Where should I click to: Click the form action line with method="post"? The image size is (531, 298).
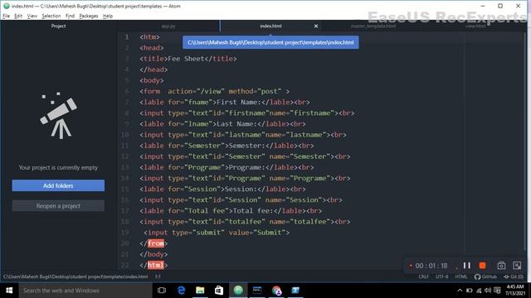coord(215,91)
